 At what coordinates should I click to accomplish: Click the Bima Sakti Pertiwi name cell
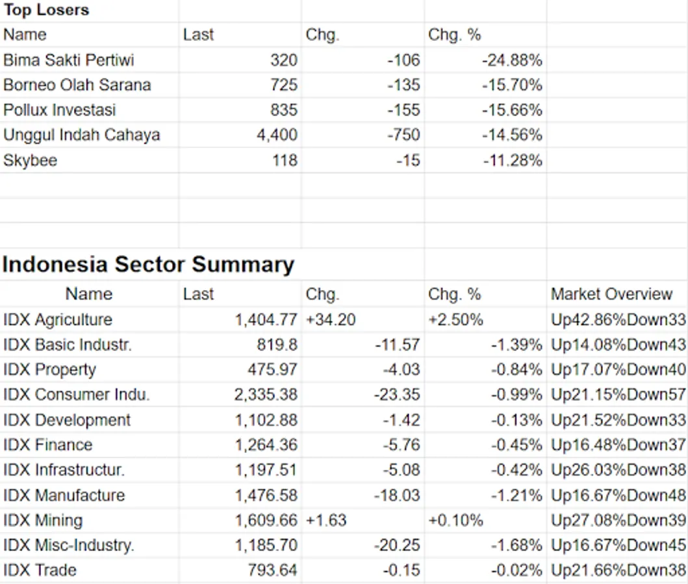click(x=69, y=60)
